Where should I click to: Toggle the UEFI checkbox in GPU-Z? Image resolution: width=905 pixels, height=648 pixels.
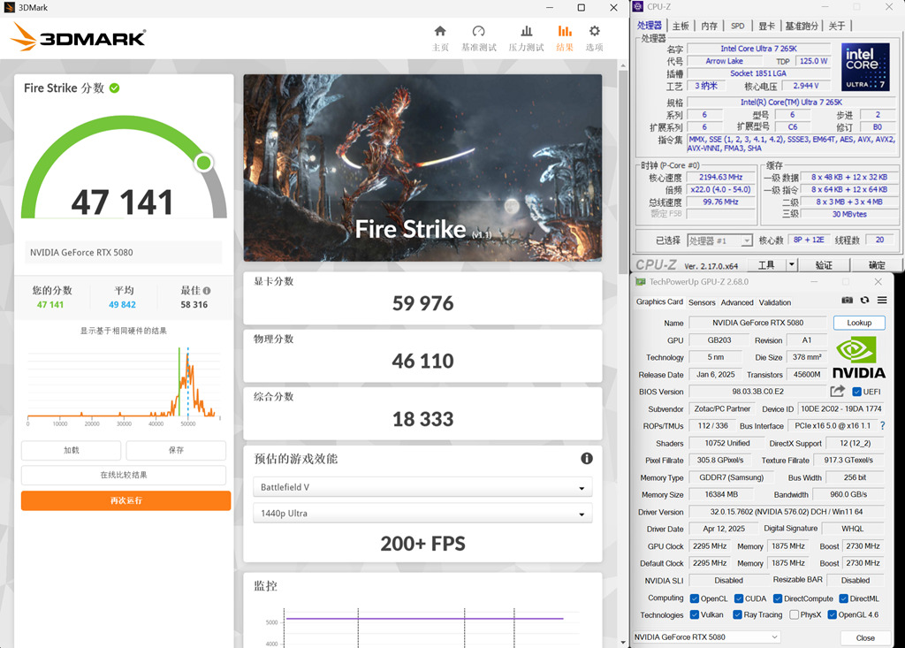click(x=856, y=392)
